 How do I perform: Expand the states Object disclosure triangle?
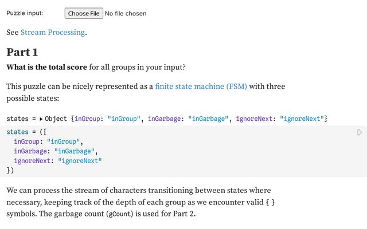41,119
